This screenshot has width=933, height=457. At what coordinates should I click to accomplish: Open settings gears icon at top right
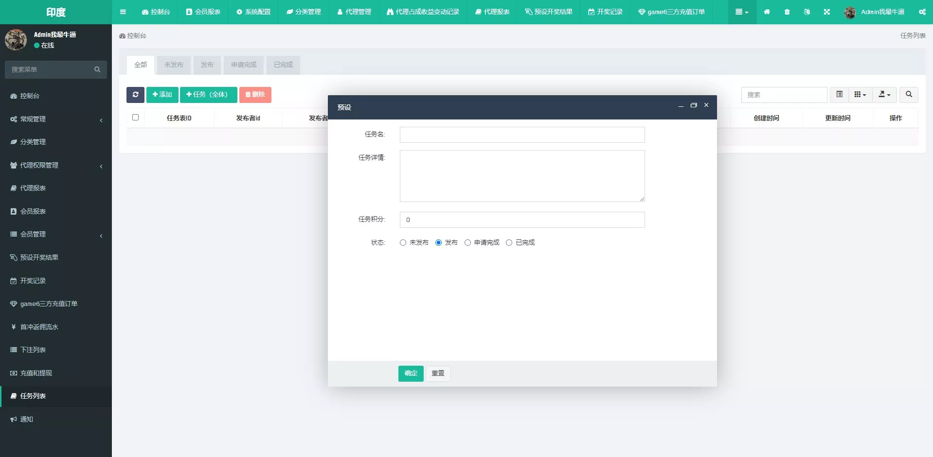(922, 12)
